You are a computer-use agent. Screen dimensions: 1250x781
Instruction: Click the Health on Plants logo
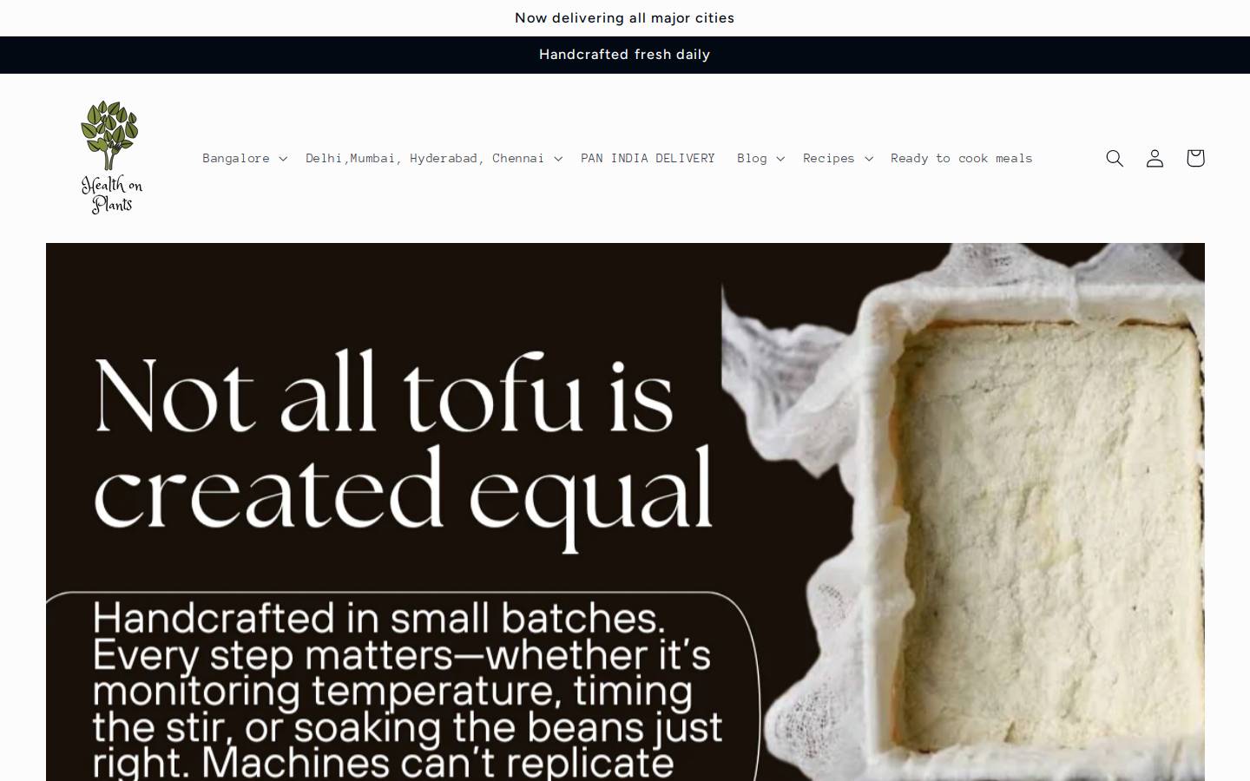(x=111, y=157)
